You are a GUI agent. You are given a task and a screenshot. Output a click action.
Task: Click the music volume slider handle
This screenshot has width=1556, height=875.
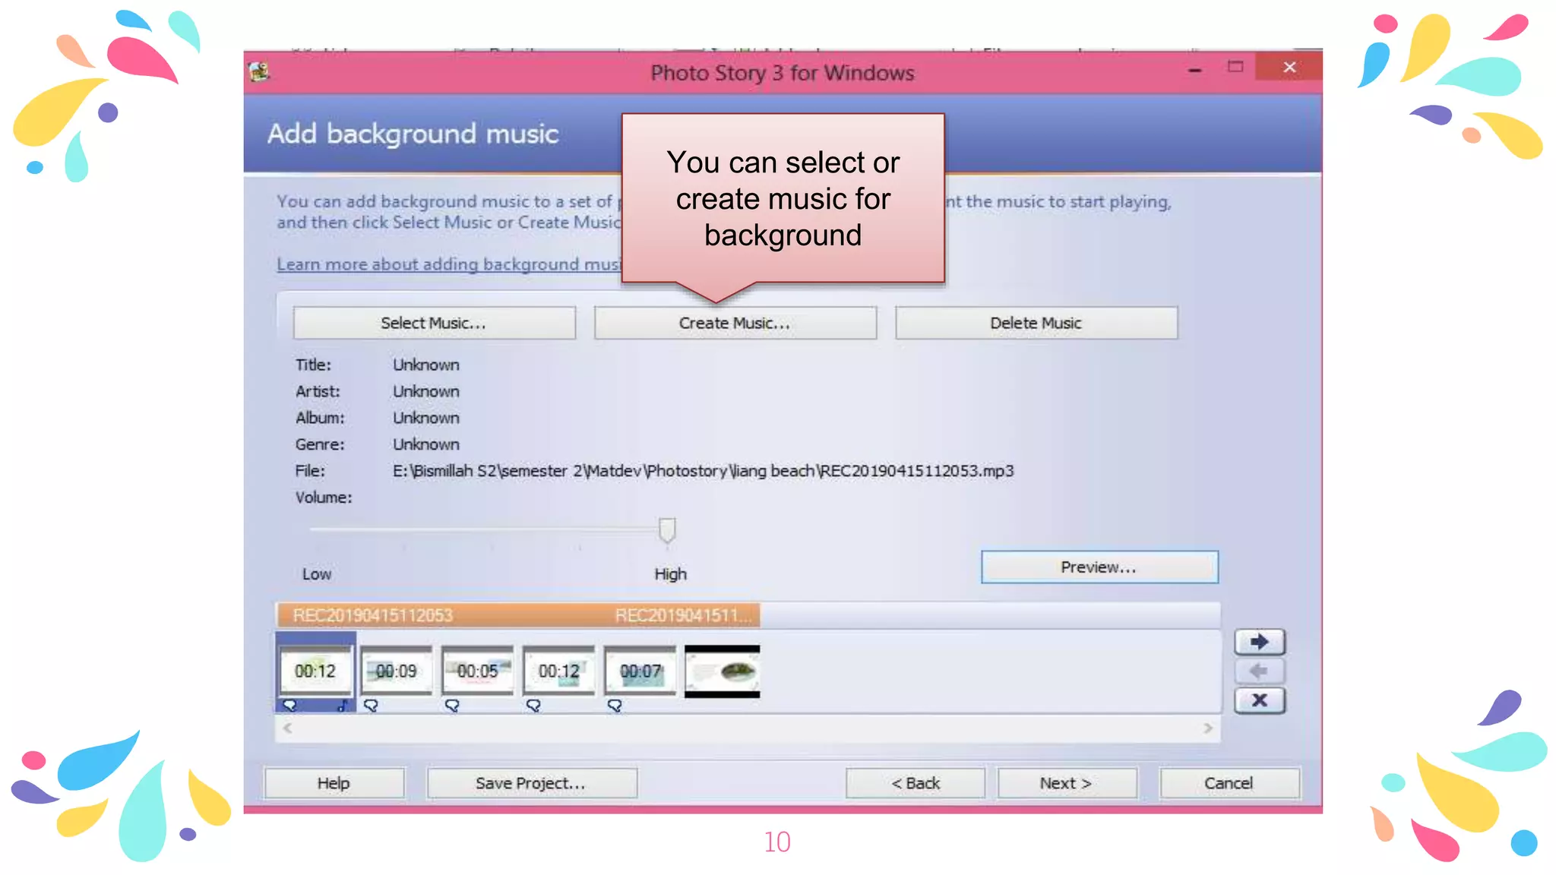[667, 529]
